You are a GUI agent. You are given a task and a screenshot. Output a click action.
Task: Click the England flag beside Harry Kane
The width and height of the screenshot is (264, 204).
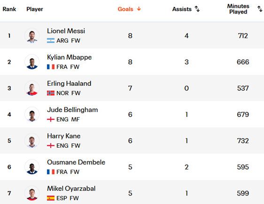(51, 145)
